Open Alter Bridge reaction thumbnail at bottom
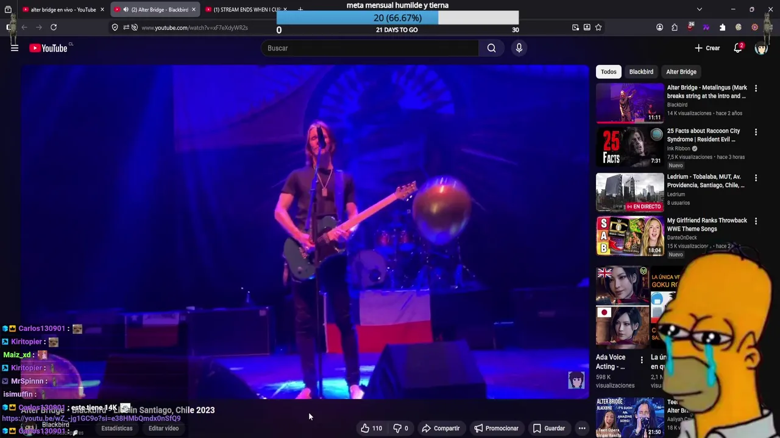Viewport: 780px width, 438px height. tap(629, 417)
